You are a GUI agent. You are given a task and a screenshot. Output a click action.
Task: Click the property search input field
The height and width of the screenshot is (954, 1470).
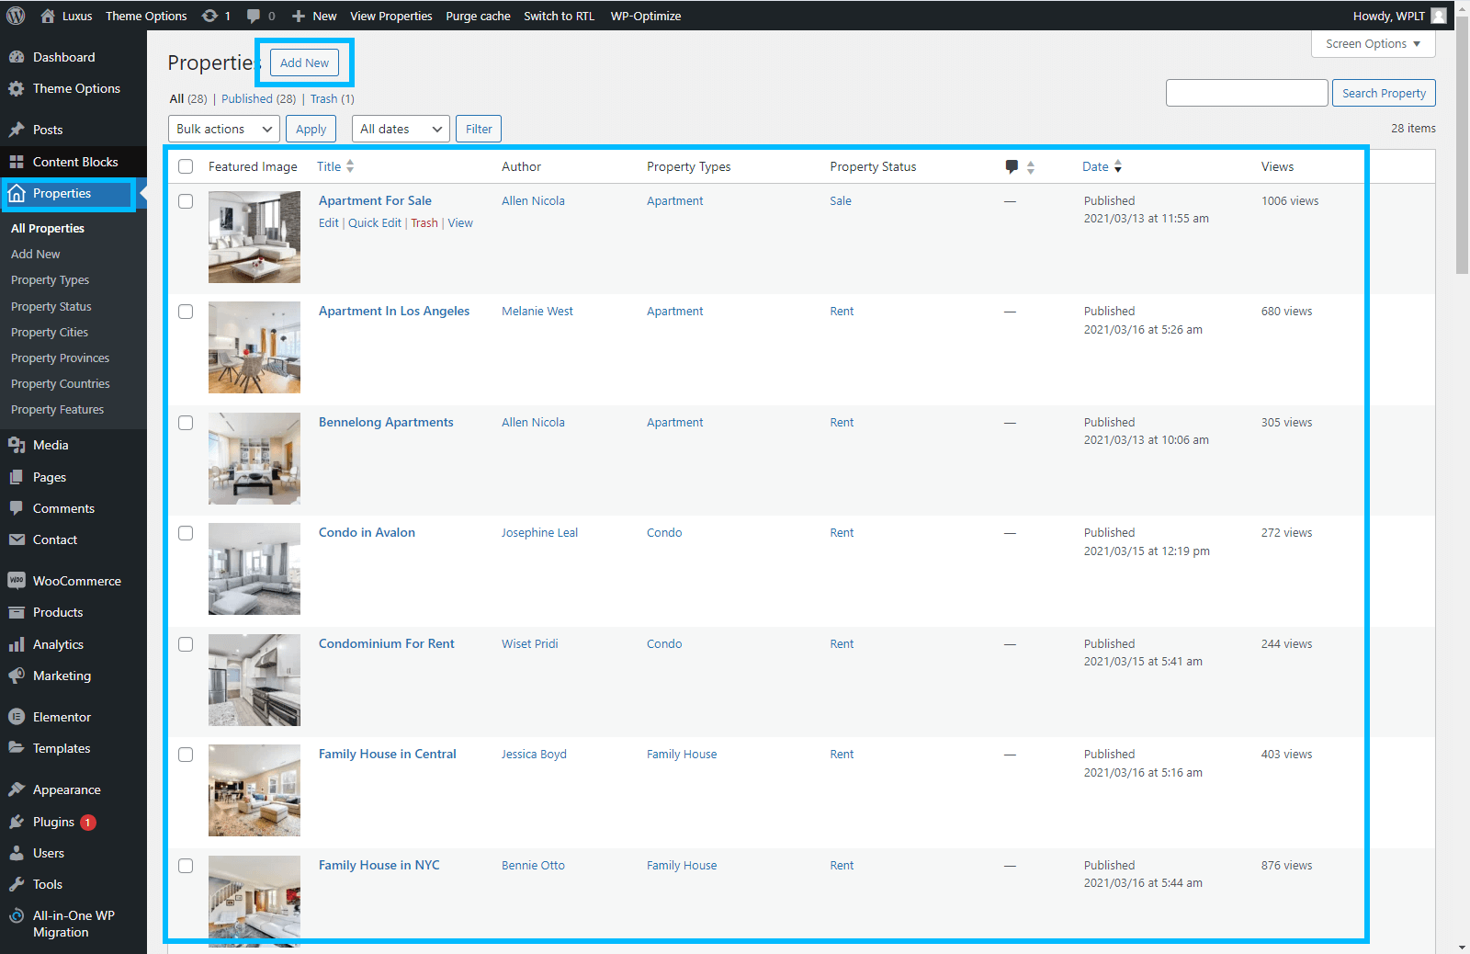pos(1246,93)
